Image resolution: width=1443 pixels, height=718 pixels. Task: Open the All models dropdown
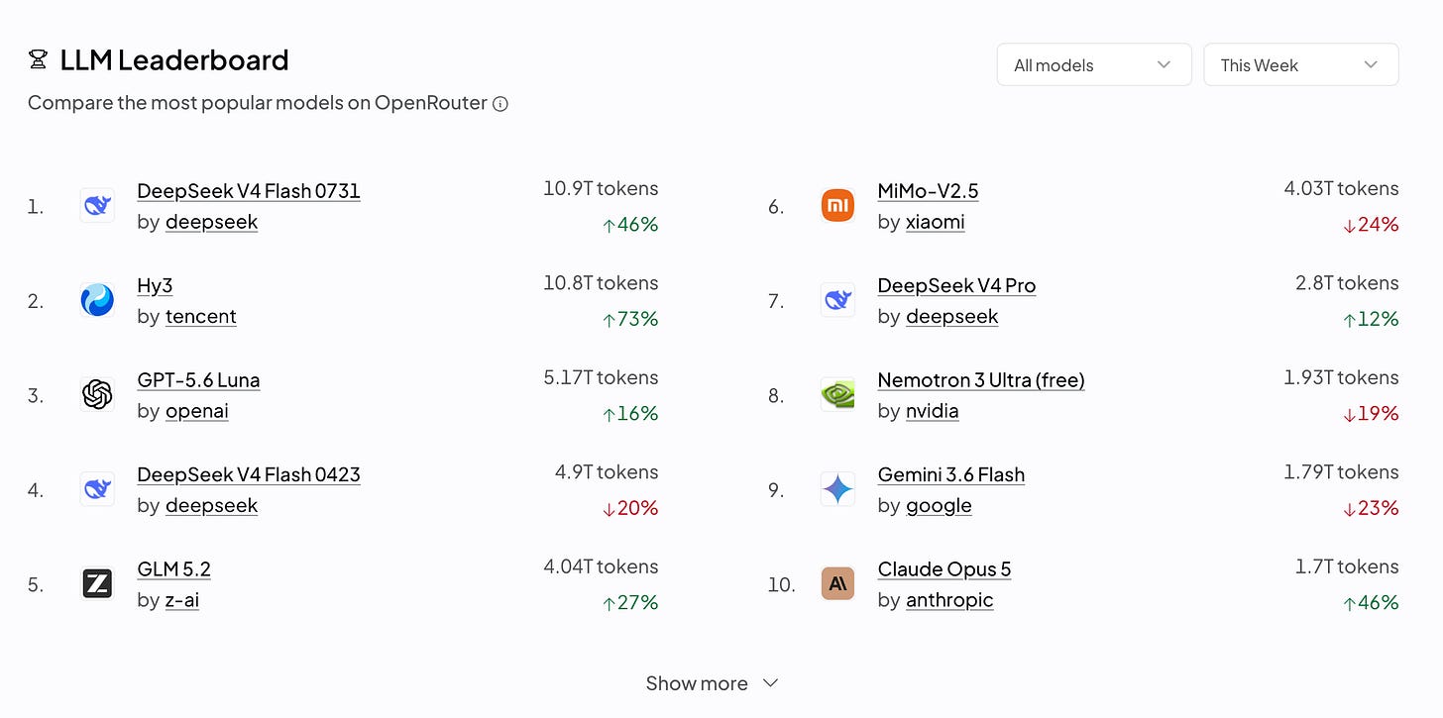point(1094,64)
